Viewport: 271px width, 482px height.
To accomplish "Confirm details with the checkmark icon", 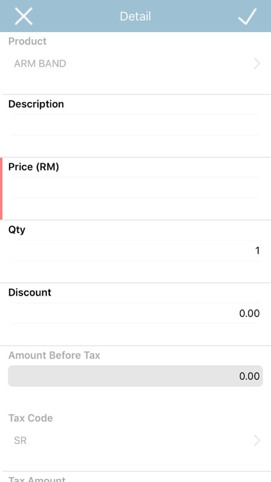I will pos(247,16).
